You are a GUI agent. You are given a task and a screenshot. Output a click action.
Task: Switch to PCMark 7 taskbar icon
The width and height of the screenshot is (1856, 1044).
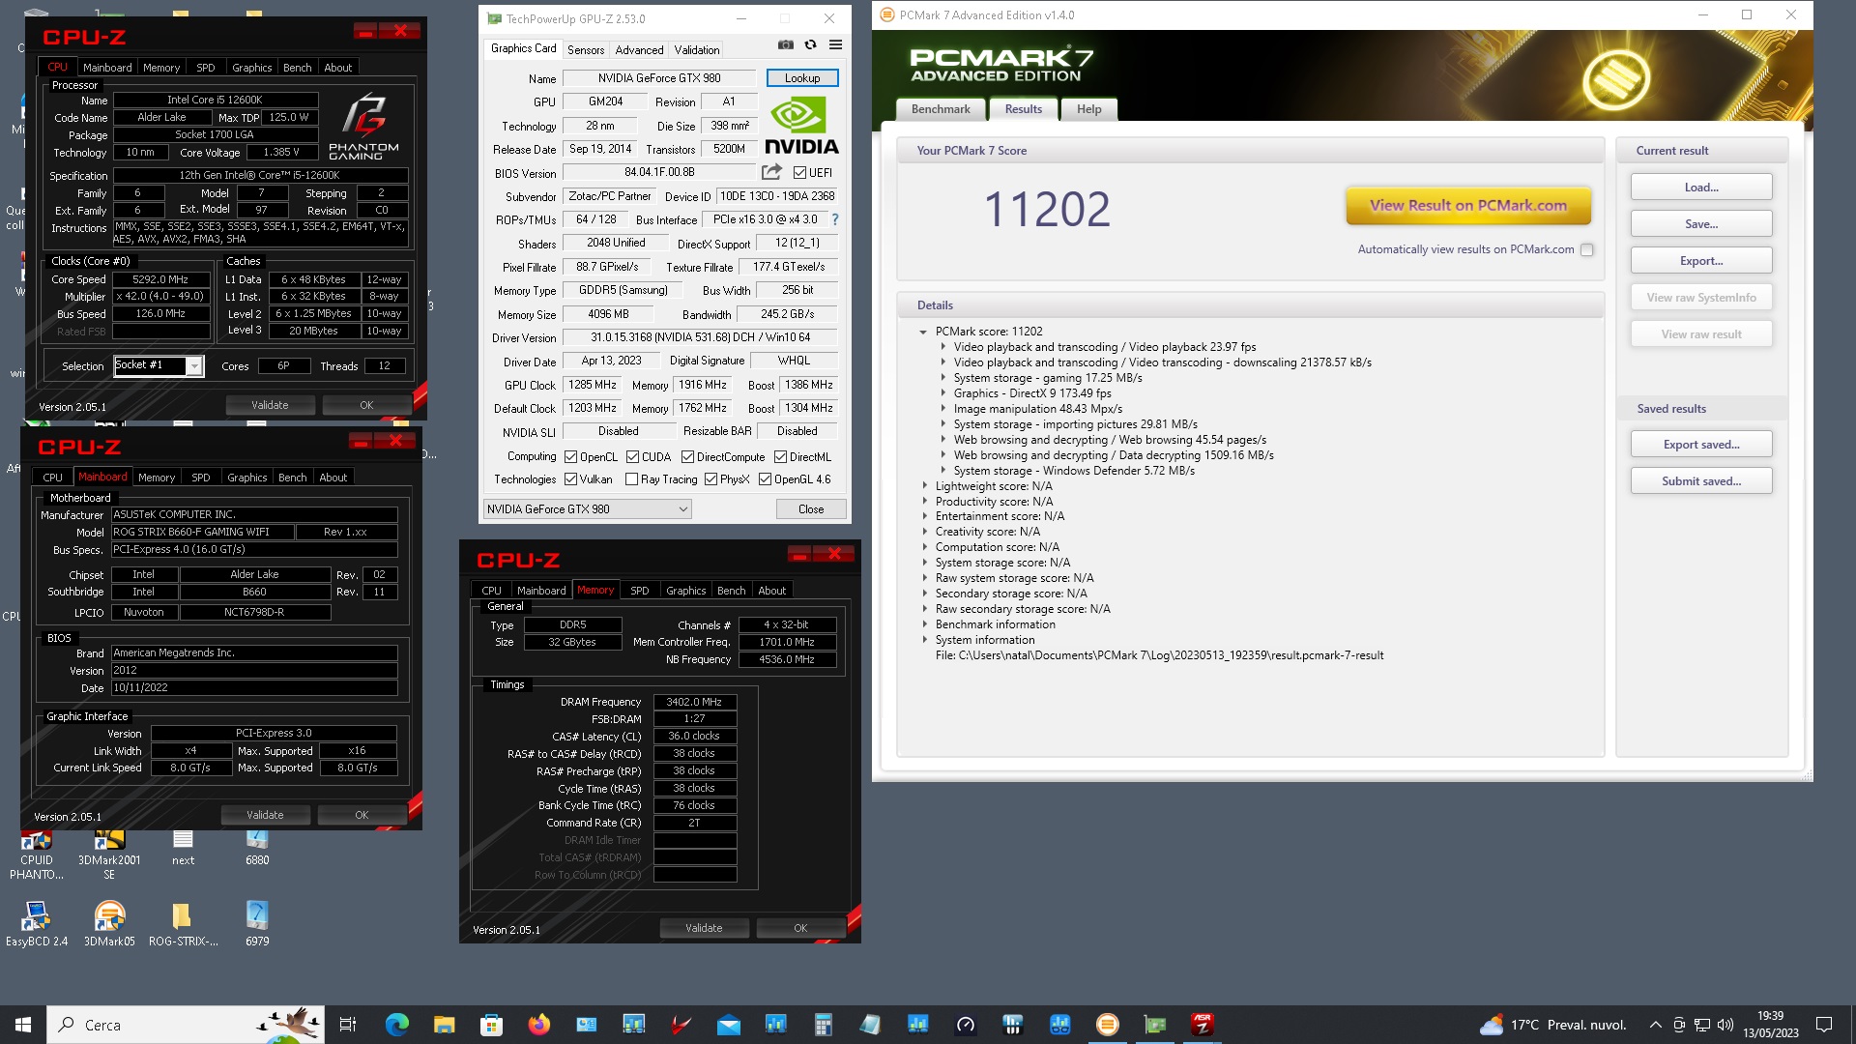[x=1108, y=1025]
